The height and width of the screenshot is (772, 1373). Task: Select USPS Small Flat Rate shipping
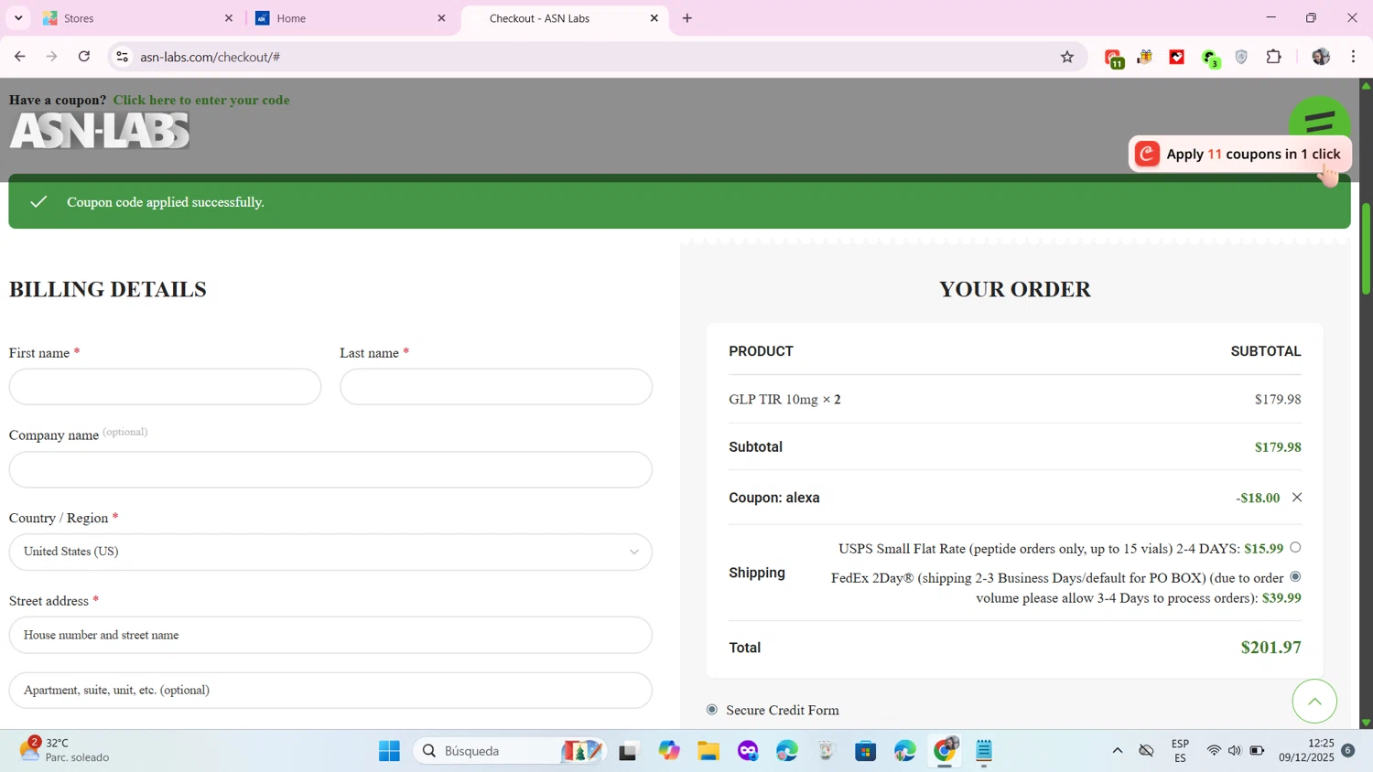tap(1295, 548)
